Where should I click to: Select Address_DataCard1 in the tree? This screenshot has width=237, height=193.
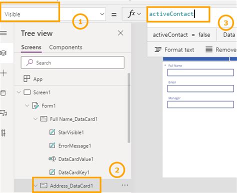pyautogui.click(x=71, y=185)
